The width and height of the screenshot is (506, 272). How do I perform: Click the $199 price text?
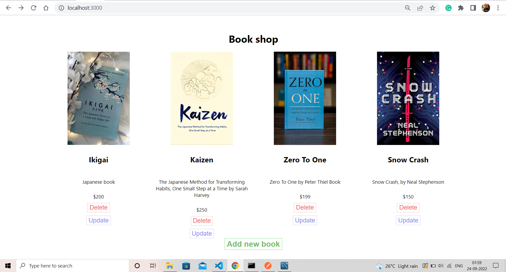click(x=305, y=197)
